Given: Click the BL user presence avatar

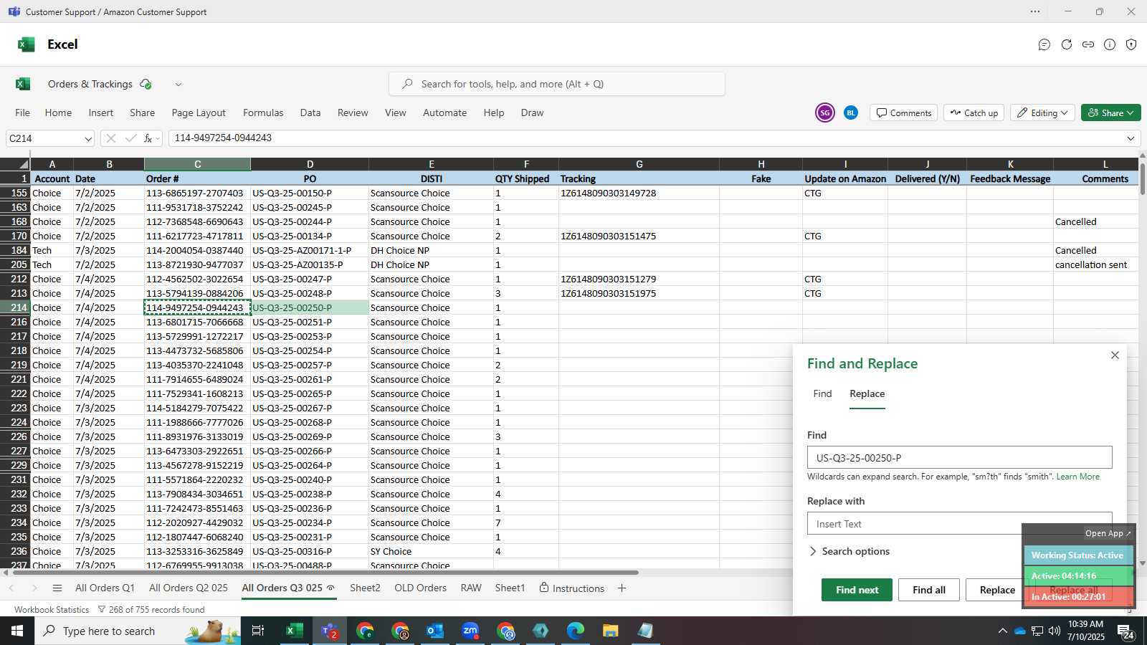Looking at the screenshot, I should click(851, 113).
